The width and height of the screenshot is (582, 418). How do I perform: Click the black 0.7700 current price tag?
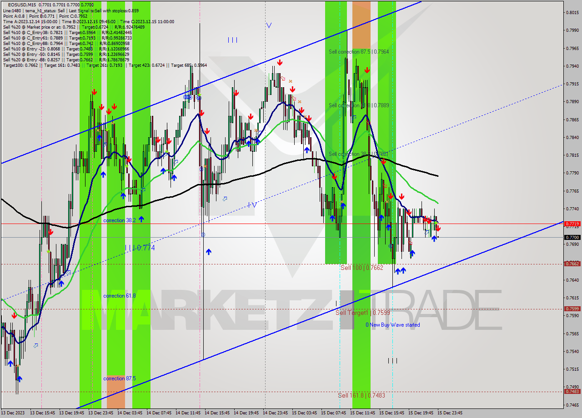(x=572, y=237)
